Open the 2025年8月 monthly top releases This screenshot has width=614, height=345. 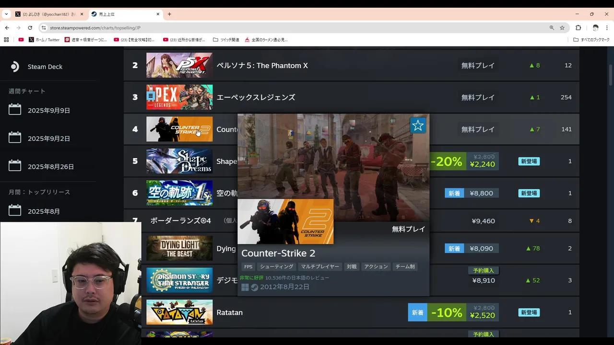point(44,211)
